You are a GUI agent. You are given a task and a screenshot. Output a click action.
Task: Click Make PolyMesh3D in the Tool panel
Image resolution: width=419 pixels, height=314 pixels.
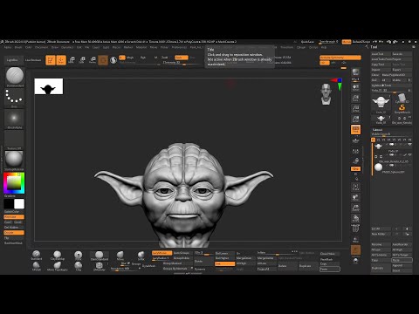pyautogui.click(x=393, y=75)
